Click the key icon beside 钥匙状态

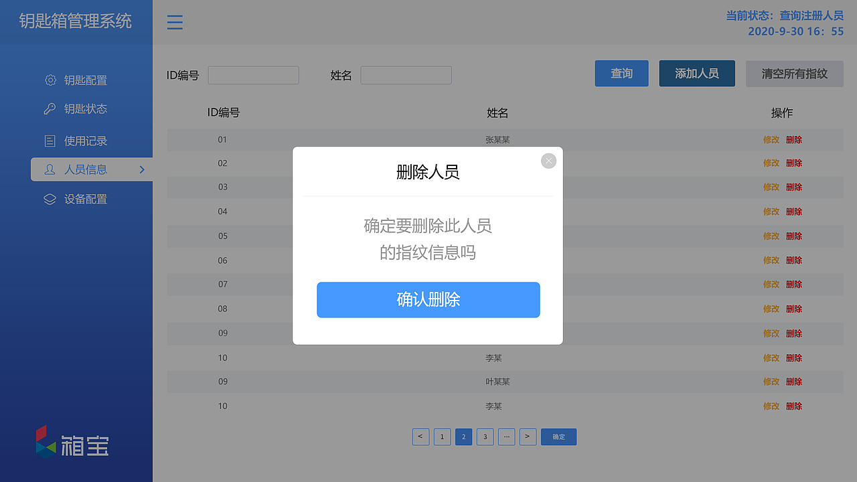point(50,108)
